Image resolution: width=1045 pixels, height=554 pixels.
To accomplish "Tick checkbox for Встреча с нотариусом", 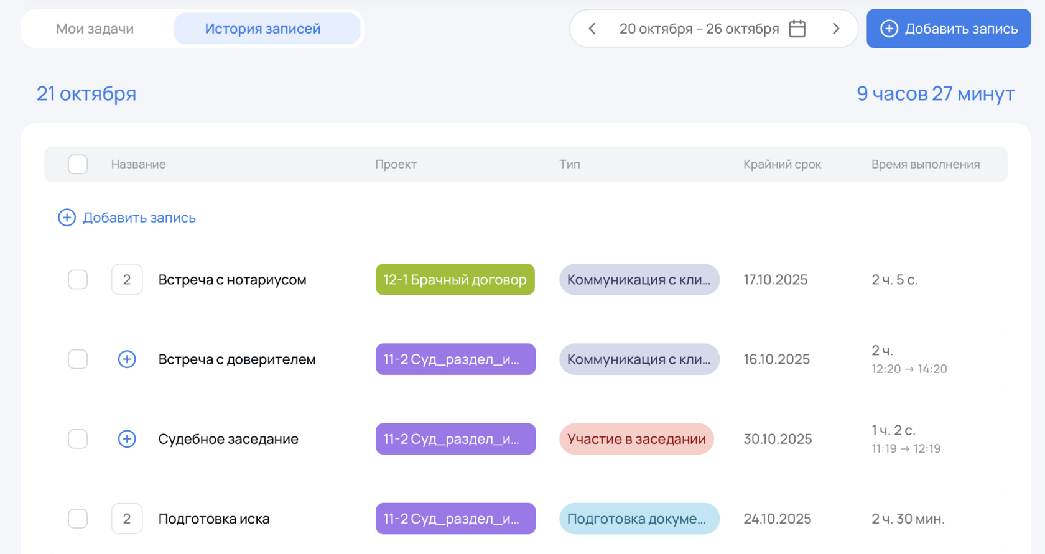I will 78,280.
